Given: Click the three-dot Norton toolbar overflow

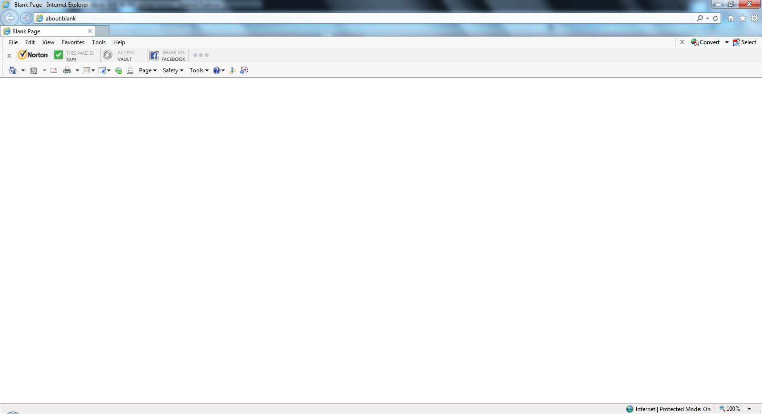Looking at the screenshot, I should pos(201,55).
